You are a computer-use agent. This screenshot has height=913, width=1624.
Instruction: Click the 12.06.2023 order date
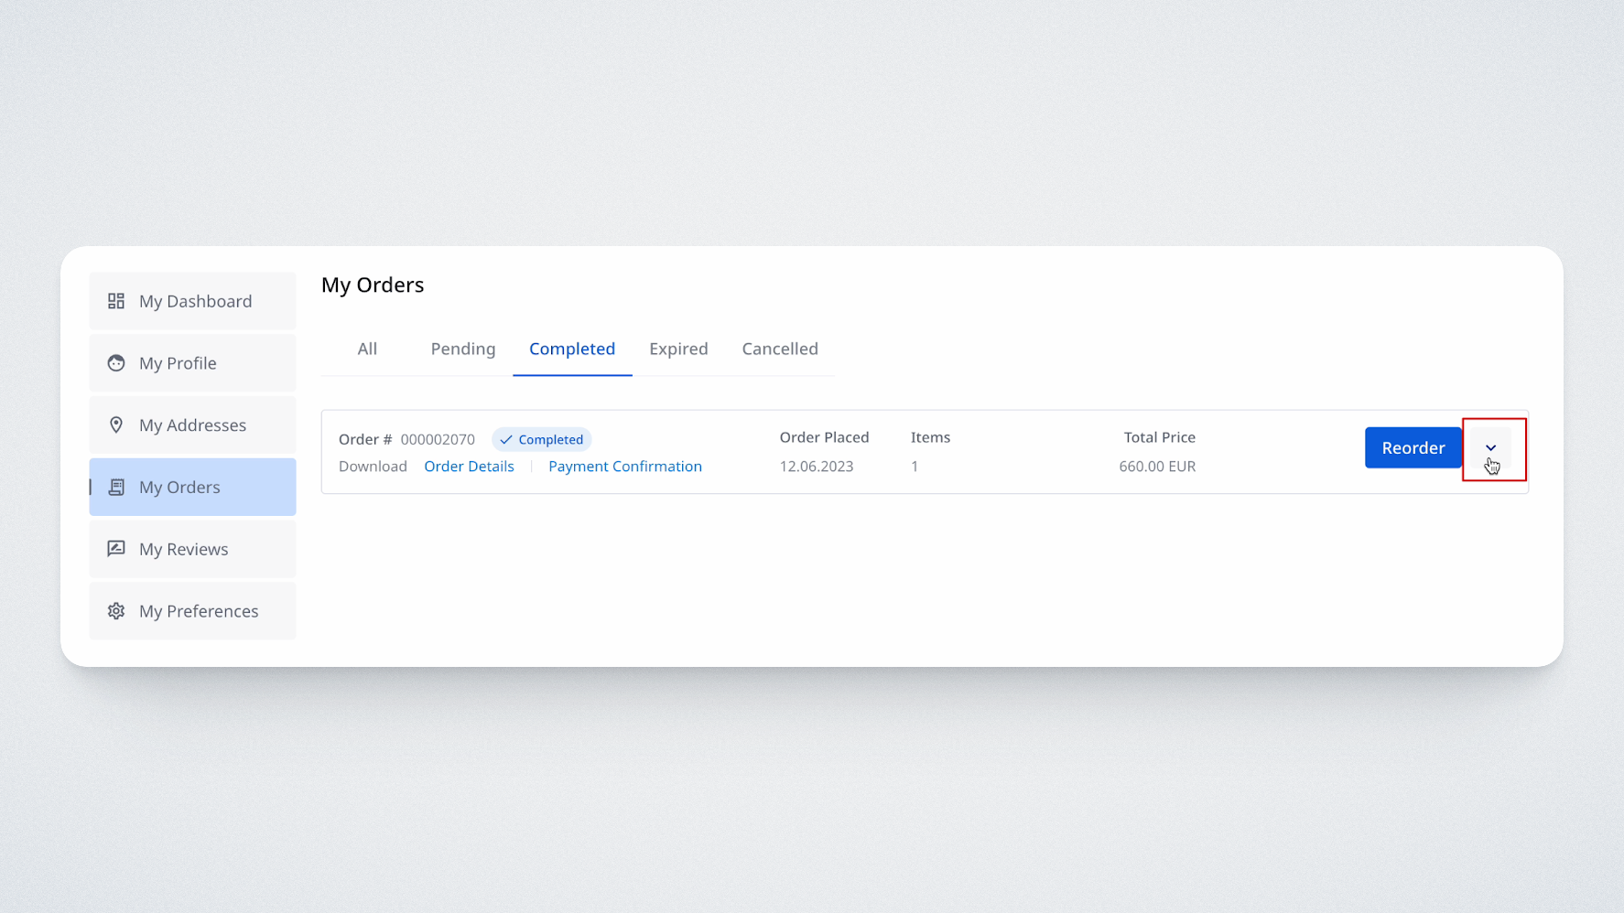click(817, 467)
